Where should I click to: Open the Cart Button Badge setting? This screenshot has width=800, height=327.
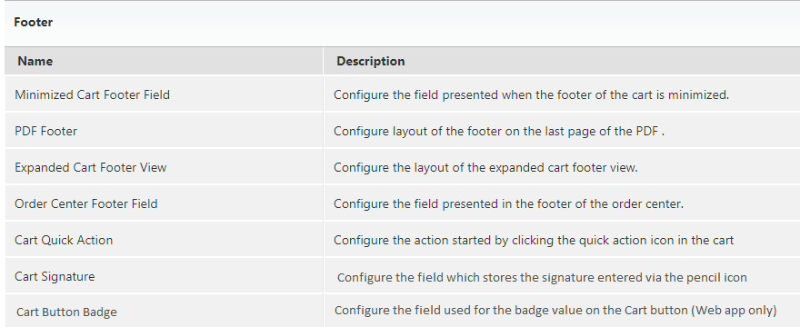click(66, 312)
